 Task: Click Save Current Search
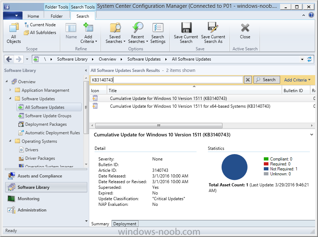click(186, 33)
